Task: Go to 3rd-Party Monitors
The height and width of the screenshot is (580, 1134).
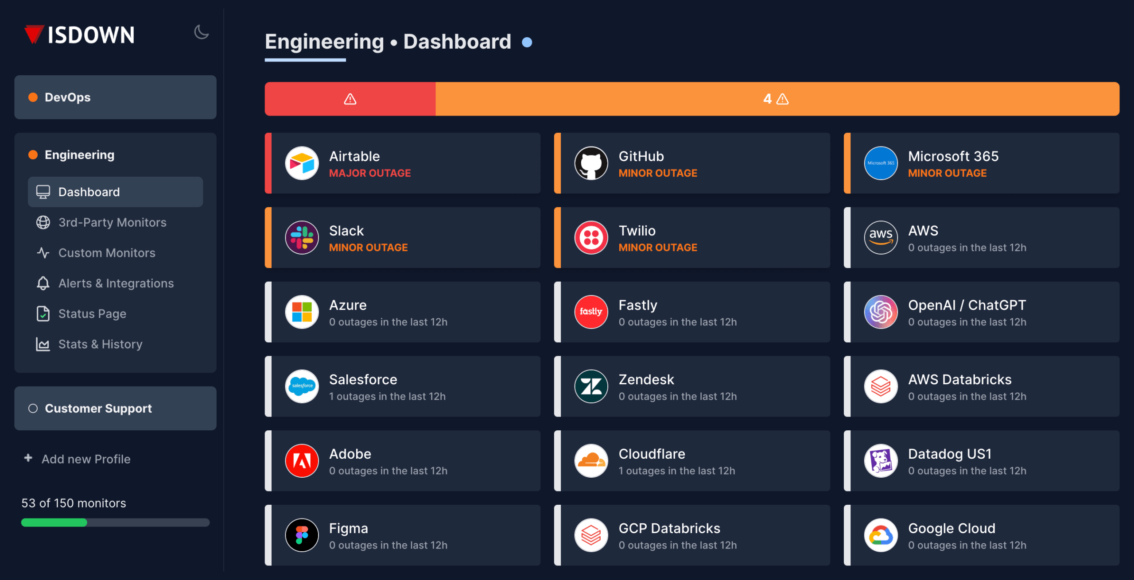Action: pyautogui.click(x=115, y=222)
